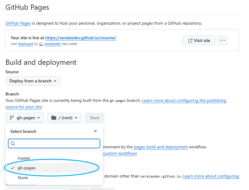Open the three-dots options menu

pyautogui.click(x=222, y=40)
